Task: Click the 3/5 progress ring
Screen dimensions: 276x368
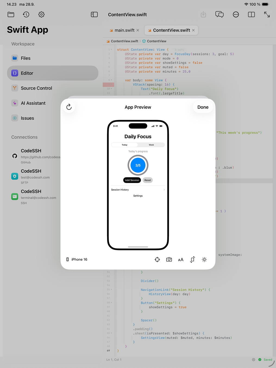Action: tap(138, 165)
